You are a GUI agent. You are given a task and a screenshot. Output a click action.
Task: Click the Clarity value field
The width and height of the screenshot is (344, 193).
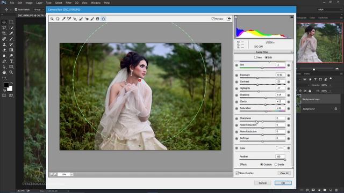tap(281, 101)
